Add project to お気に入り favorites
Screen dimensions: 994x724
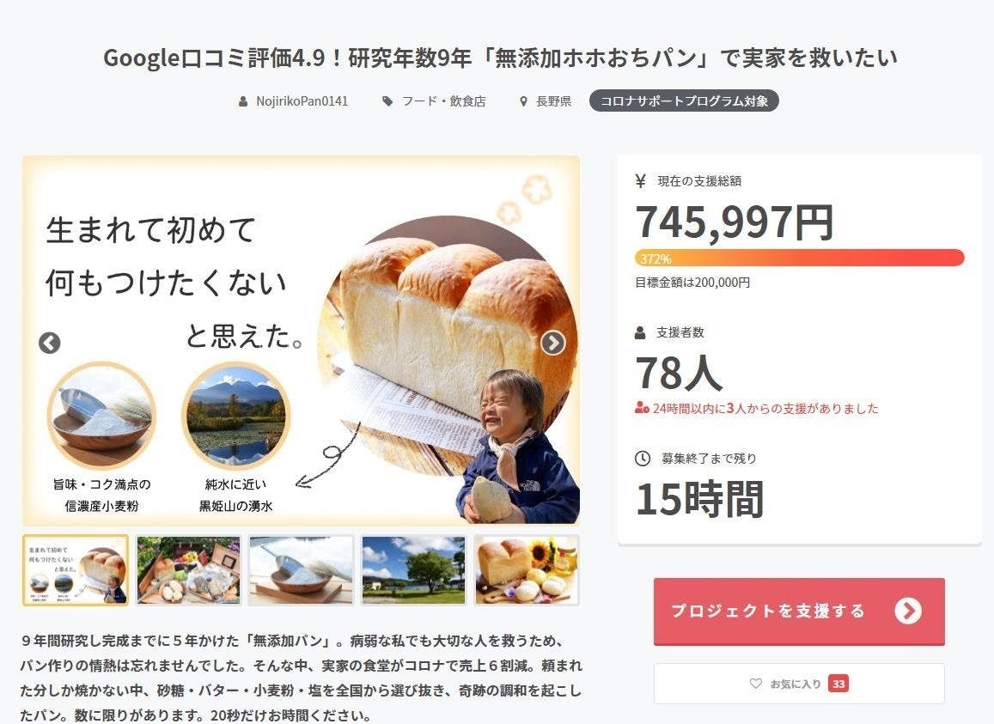(799, 684)
